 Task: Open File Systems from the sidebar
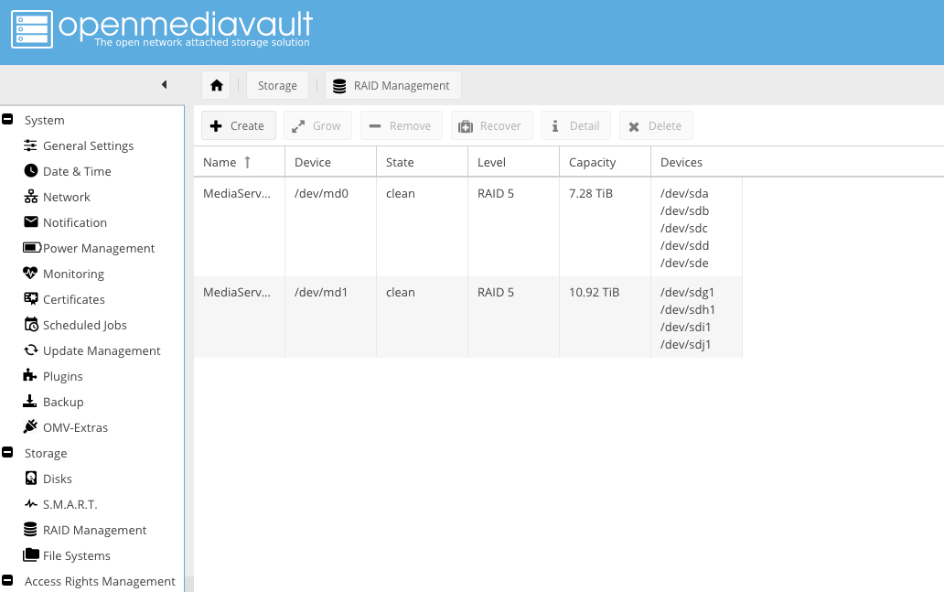(x=76, y=555)
